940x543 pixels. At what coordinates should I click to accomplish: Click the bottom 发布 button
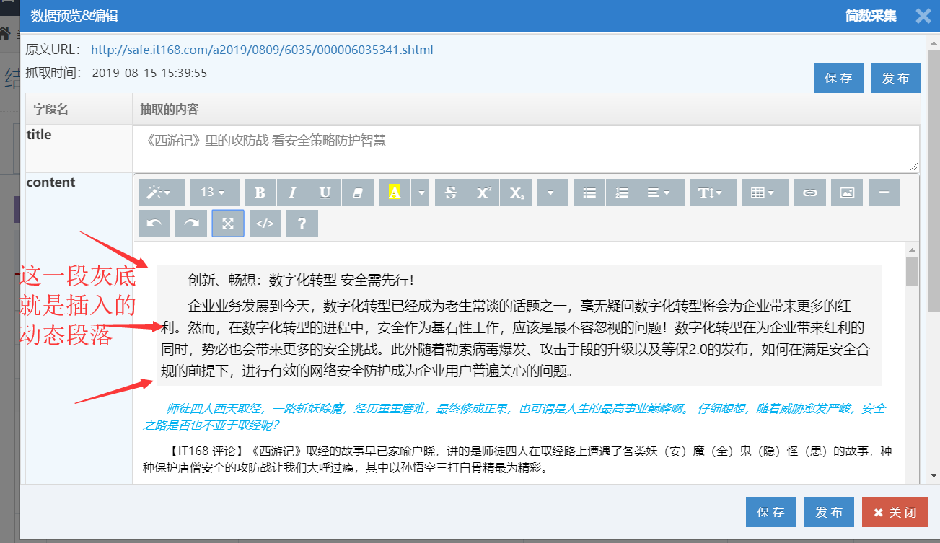[x=829, y=512]
